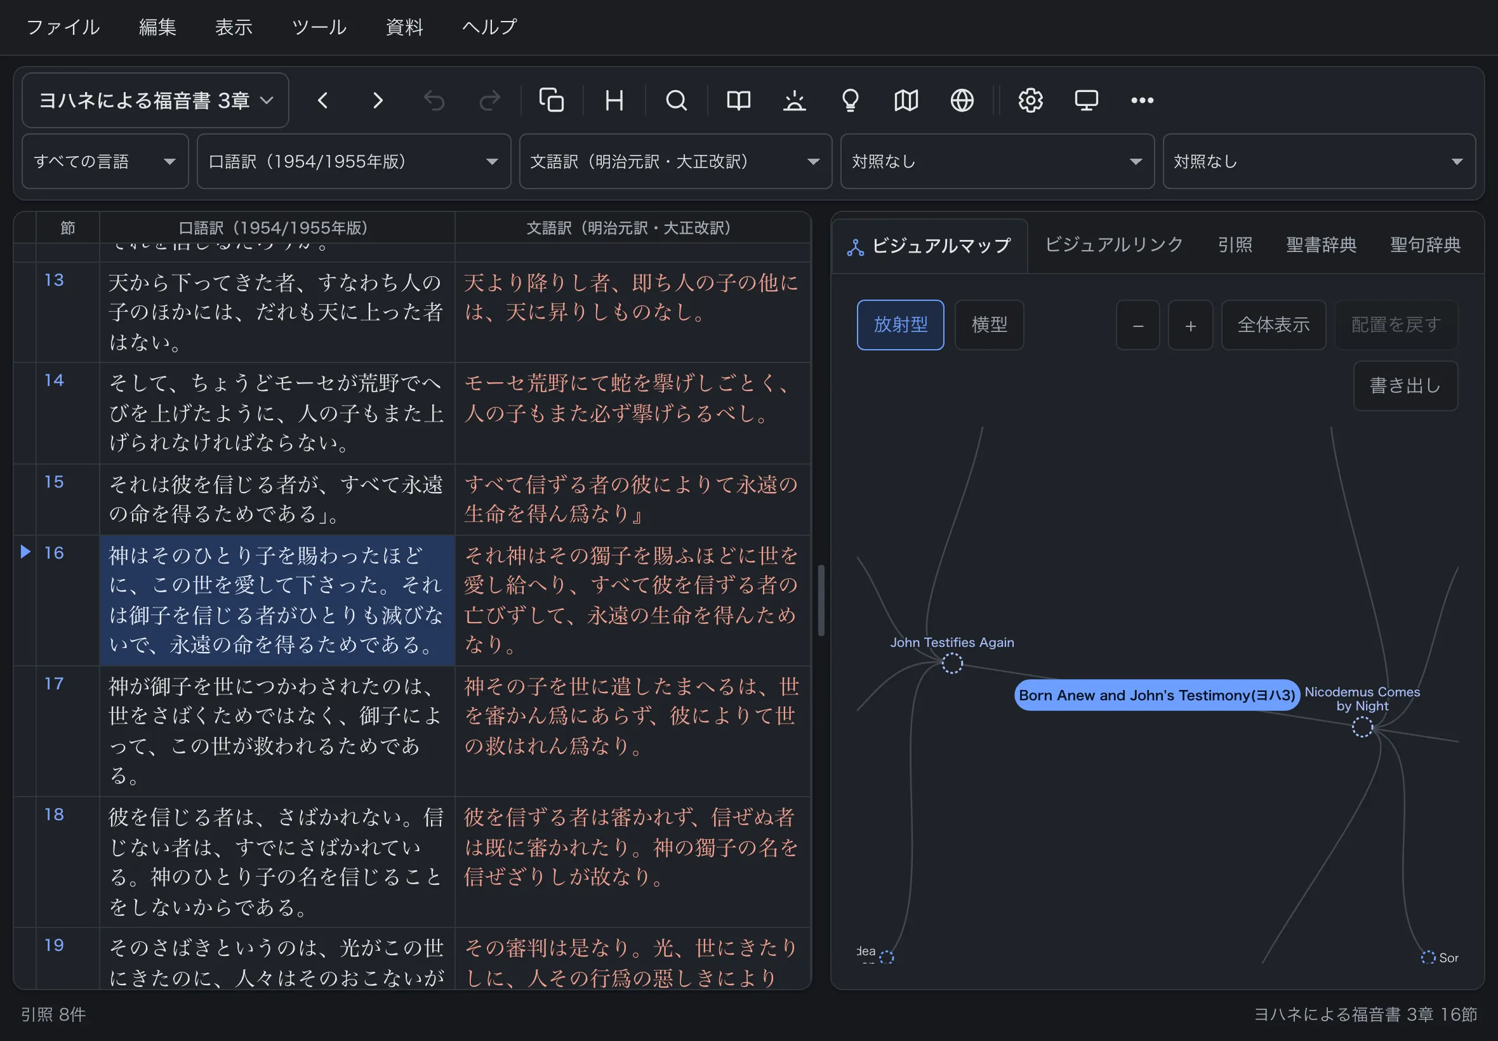
Task: Select 放射型 radial layout toggle
Action: [900, 325]
